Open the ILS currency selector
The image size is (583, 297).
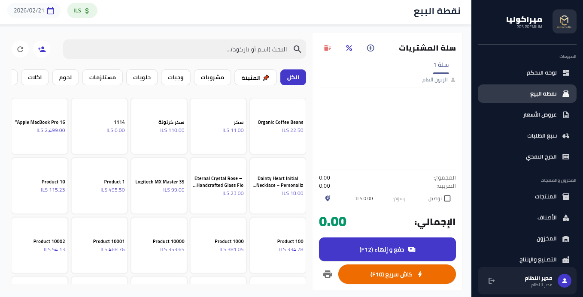point(82,11)
